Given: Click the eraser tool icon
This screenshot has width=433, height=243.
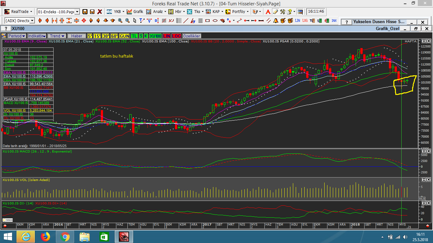Looking at the screenshot, I should tap(275, 12).
